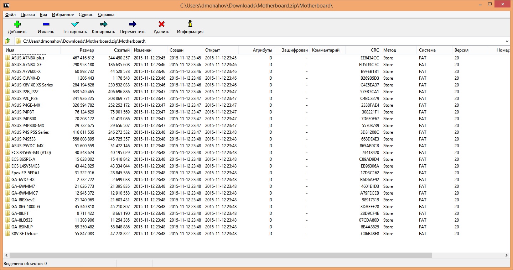
Task: Open the Избранное menu
Action: coord(63,15)
